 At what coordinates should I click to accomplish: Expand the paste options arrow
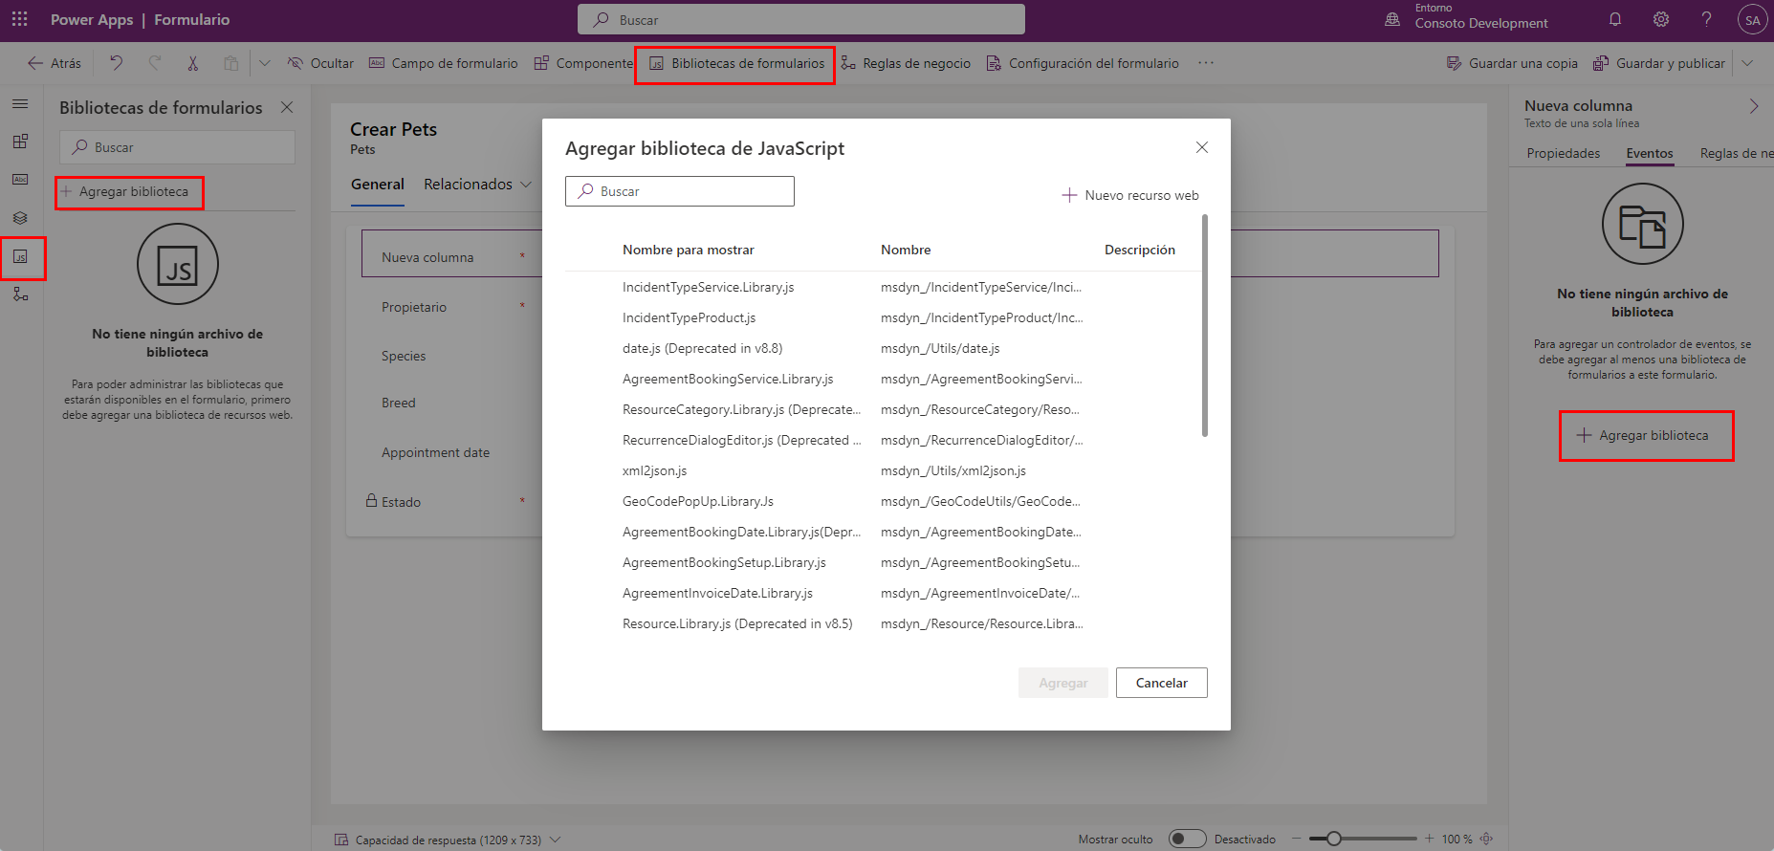[265, 63]
